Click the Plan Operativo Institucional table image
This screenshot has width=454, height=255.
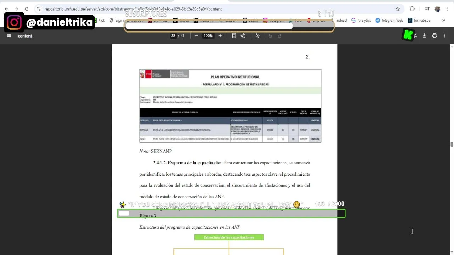coord(230,106)
